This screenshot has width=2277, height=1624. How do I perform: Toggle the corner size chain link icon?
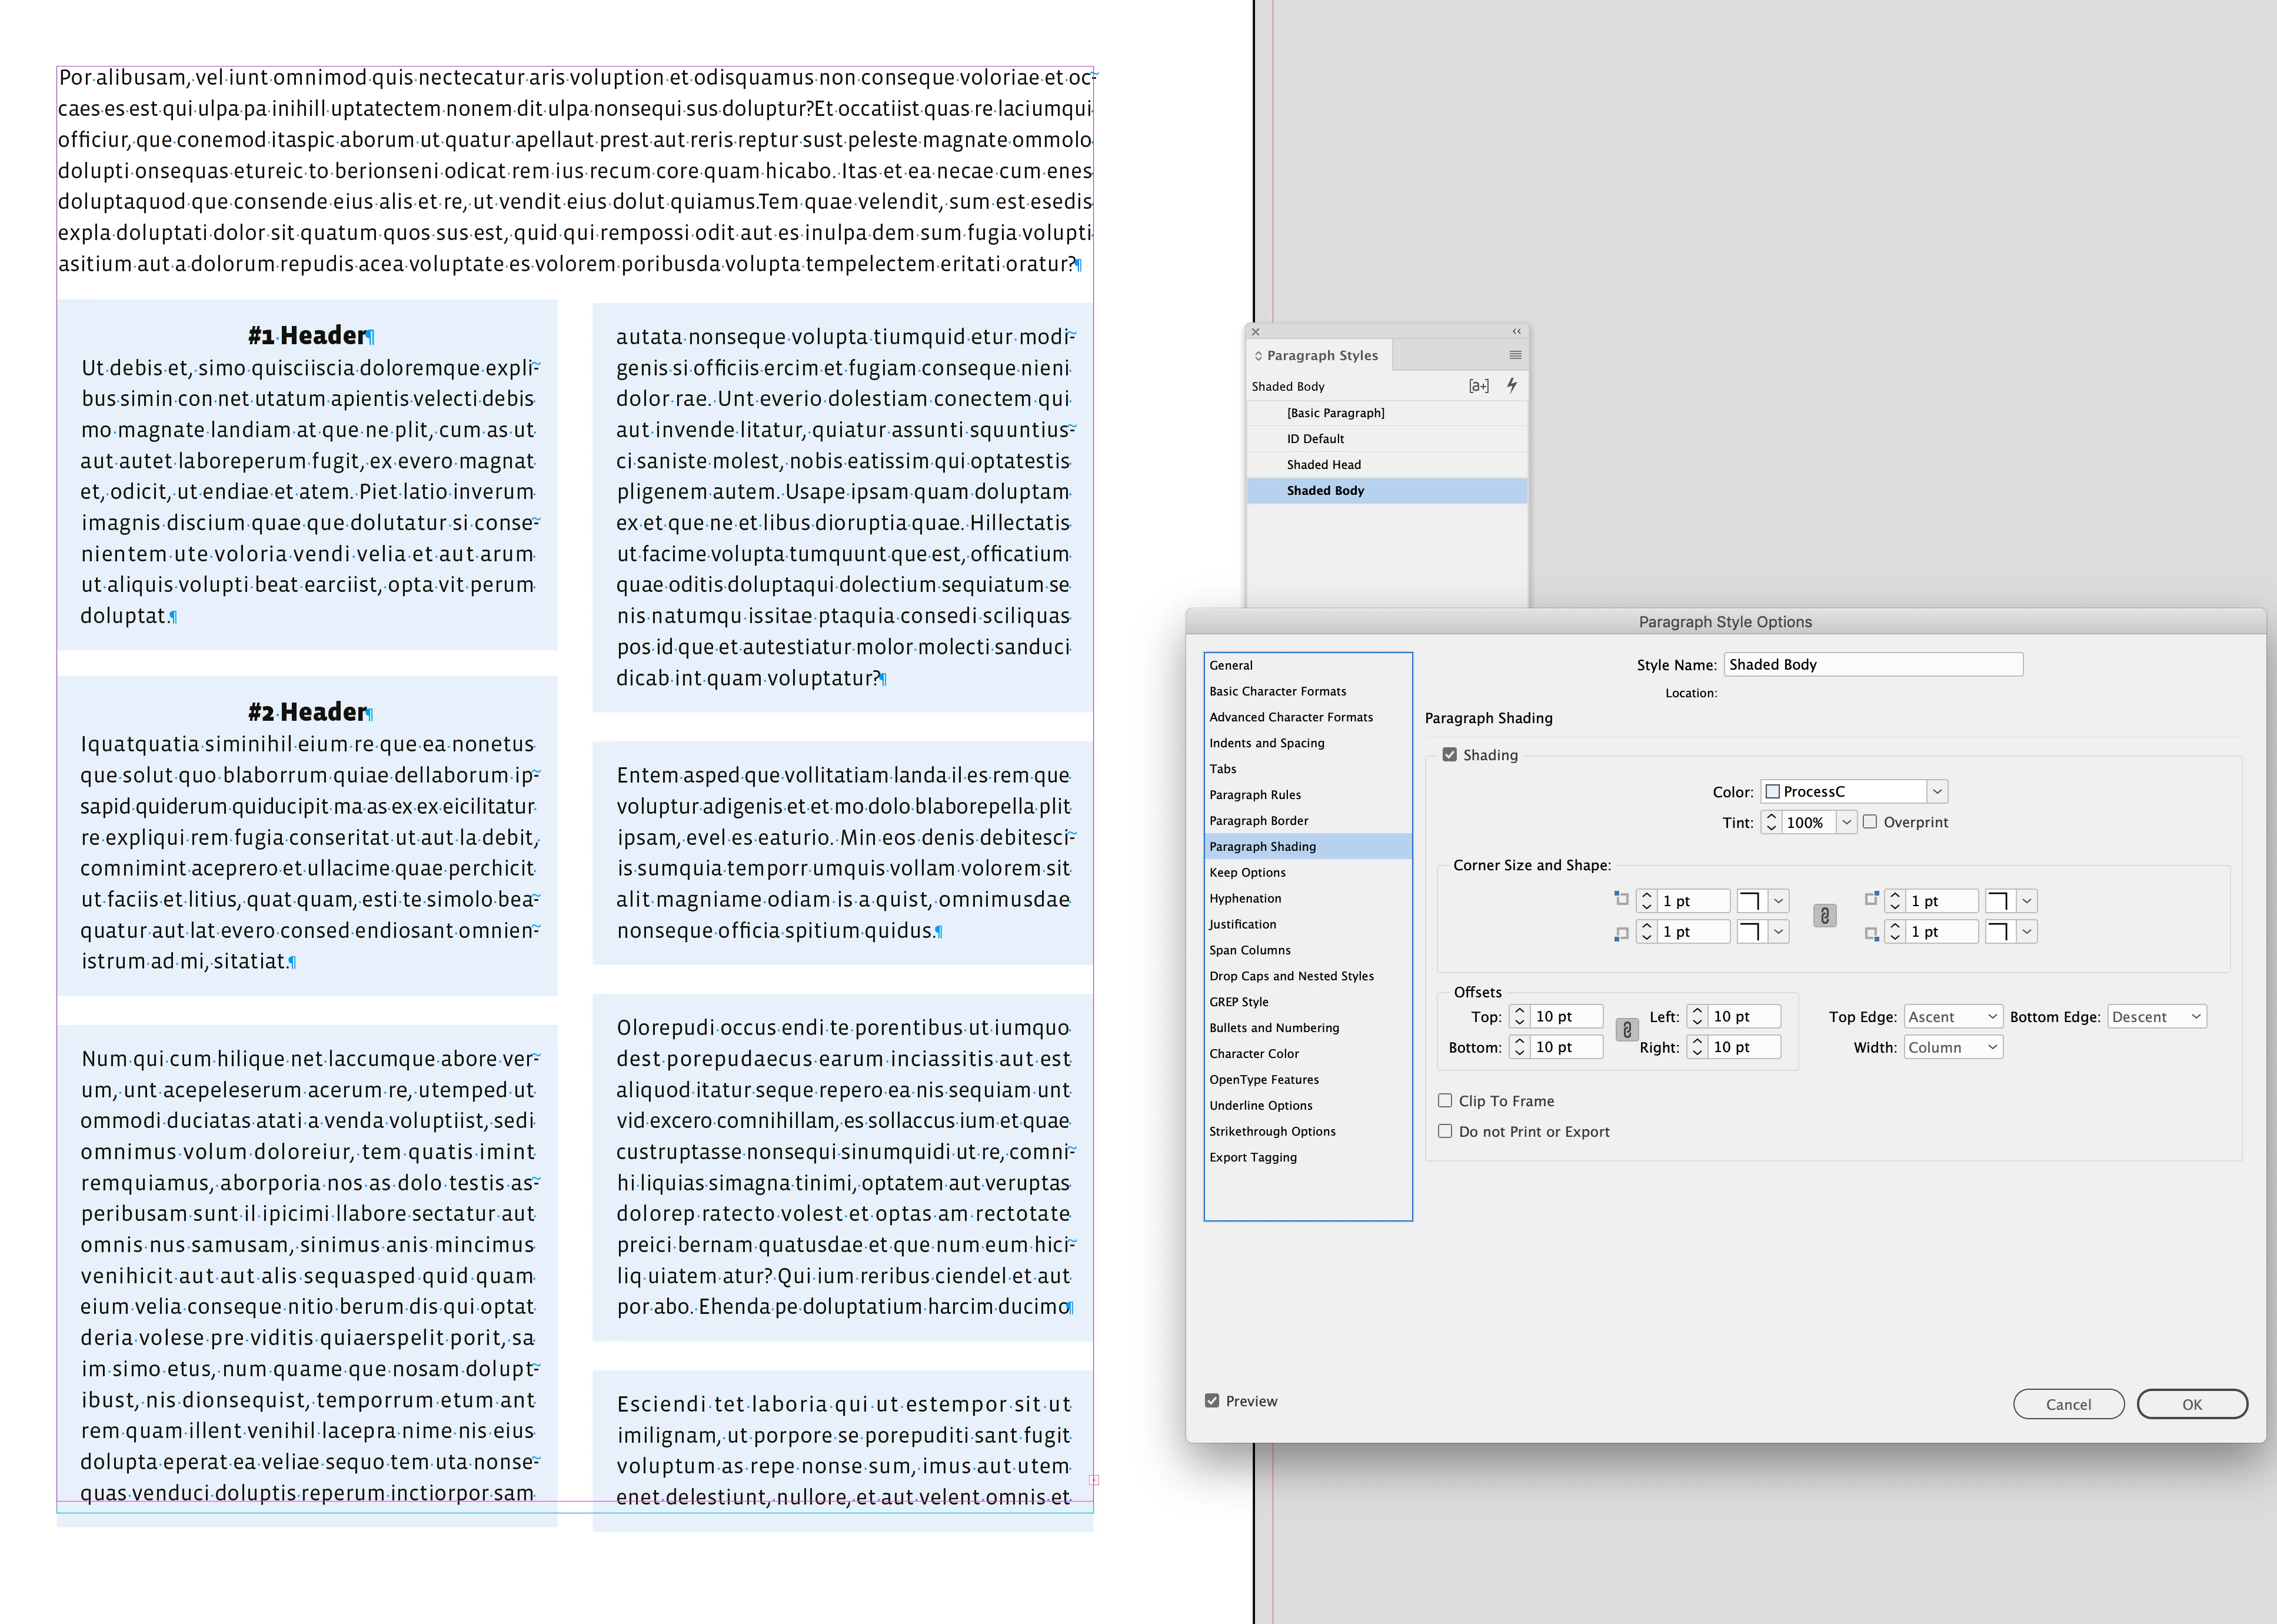coord(1824,916)
